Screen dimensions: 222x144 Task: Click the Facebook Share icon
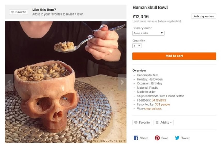click(136, 138)
